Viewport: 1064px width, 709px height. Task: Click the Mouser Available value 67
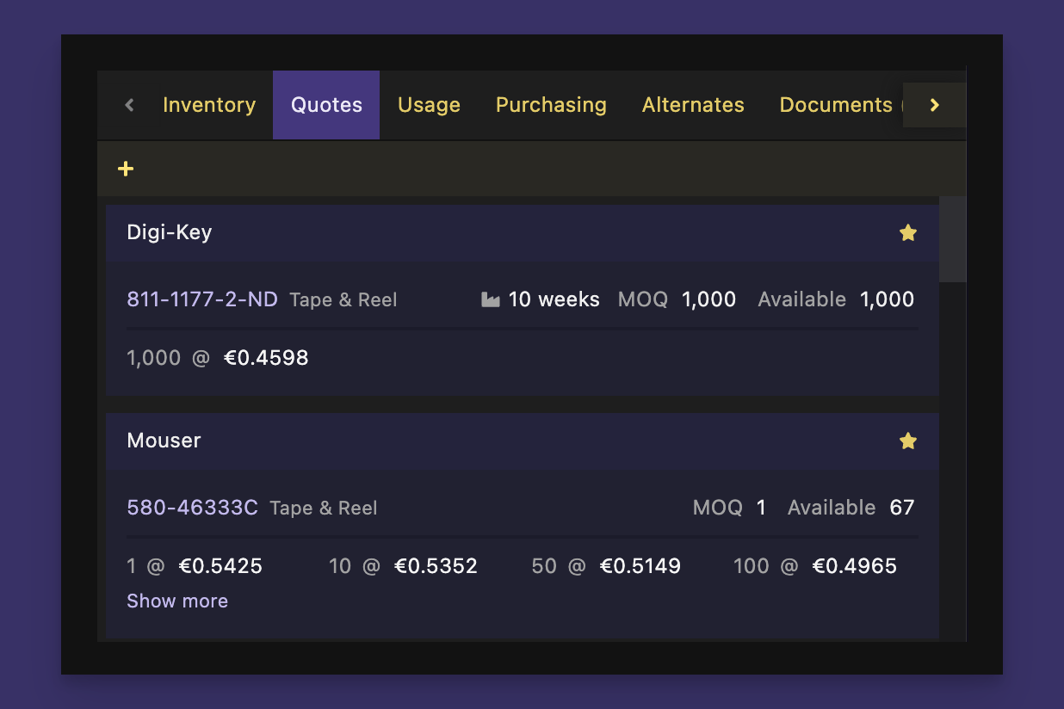902,508
